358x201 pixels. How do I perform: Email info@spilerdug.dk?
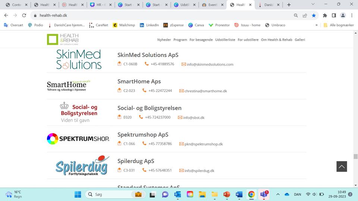click(x=199, y=171)
